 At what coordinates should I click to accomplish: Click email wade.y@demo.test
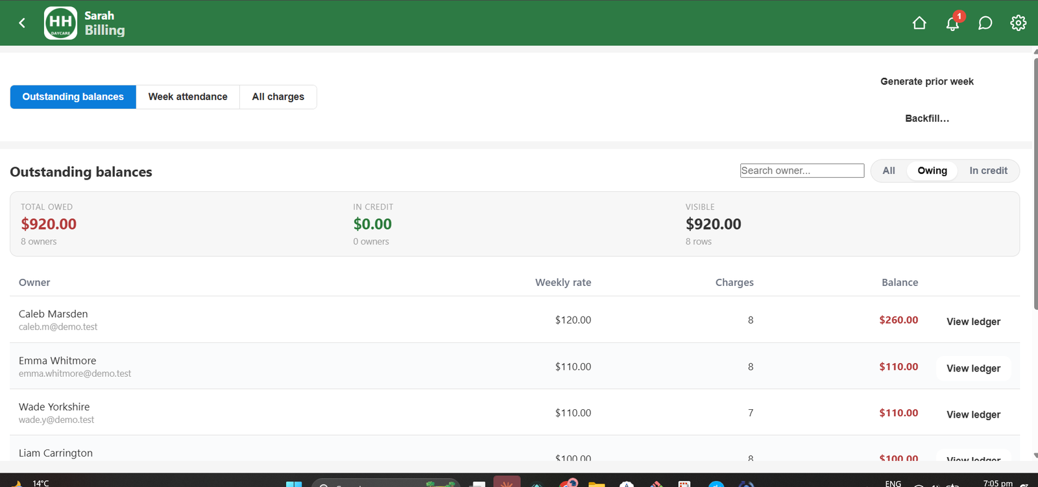pyautogui.click(x=56, y=420)
